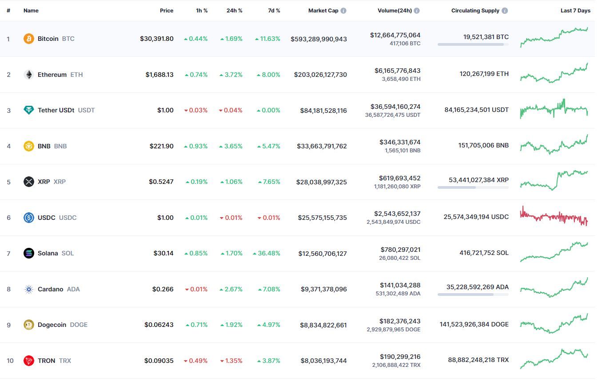
Task: Sort by Market Cap column header
Action: (323, 11)
